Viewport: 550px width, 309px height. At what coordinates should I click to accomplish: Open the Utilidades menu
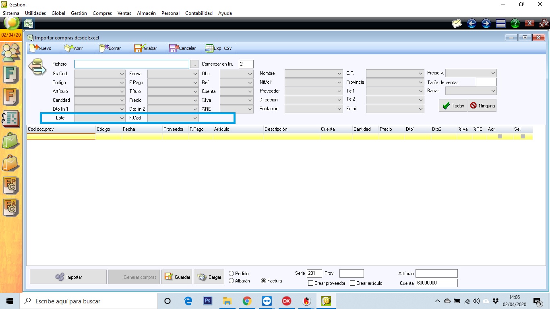tap(35, 13)
